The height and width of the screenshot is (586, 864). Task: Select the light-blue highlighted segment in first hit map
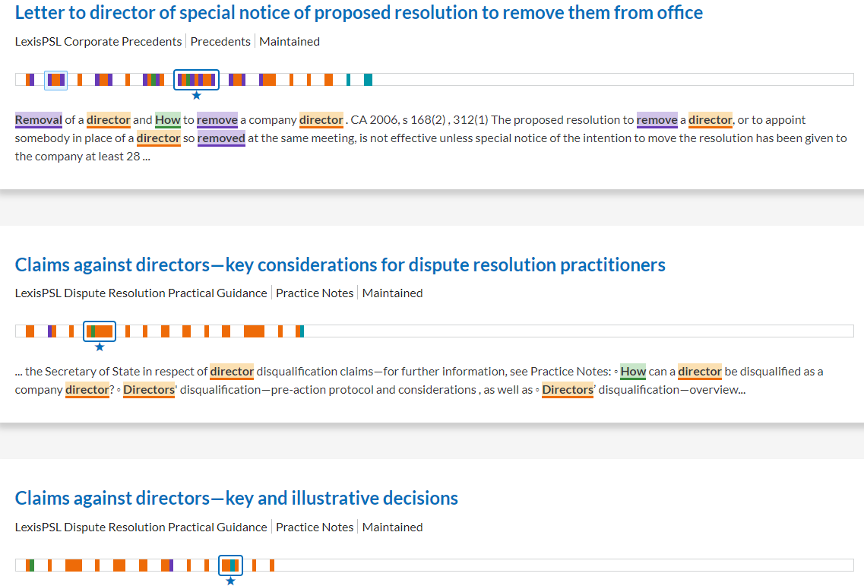[x=55, y=80]
